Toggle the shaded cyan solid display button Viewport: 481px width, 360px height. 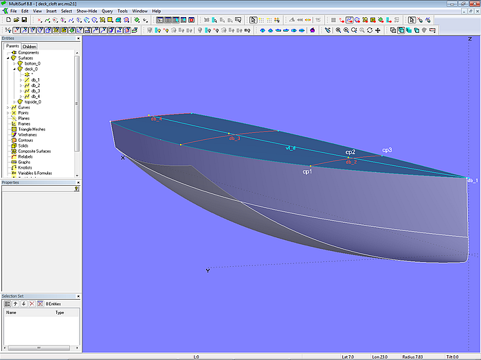tap(409, 30)
